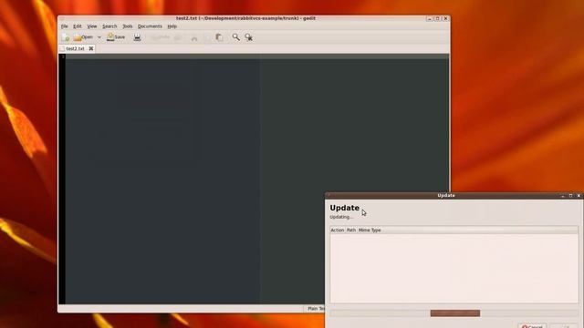Viewport: 584px width, 328px height.
Task: Maximize the gedit window
Action: (438, 18)
